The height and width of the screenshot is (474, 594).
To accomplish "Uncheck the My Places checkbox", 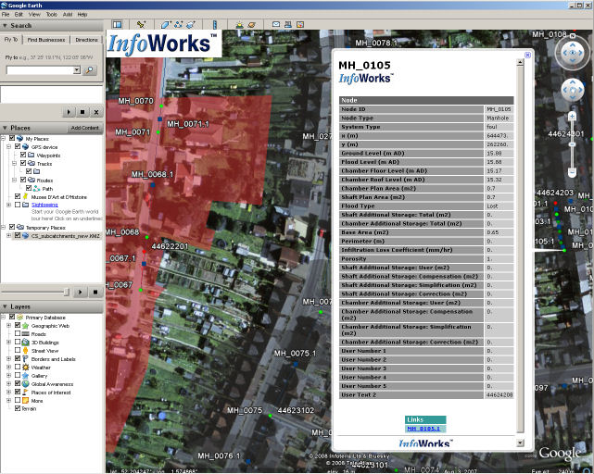I will tap(12, 138).
